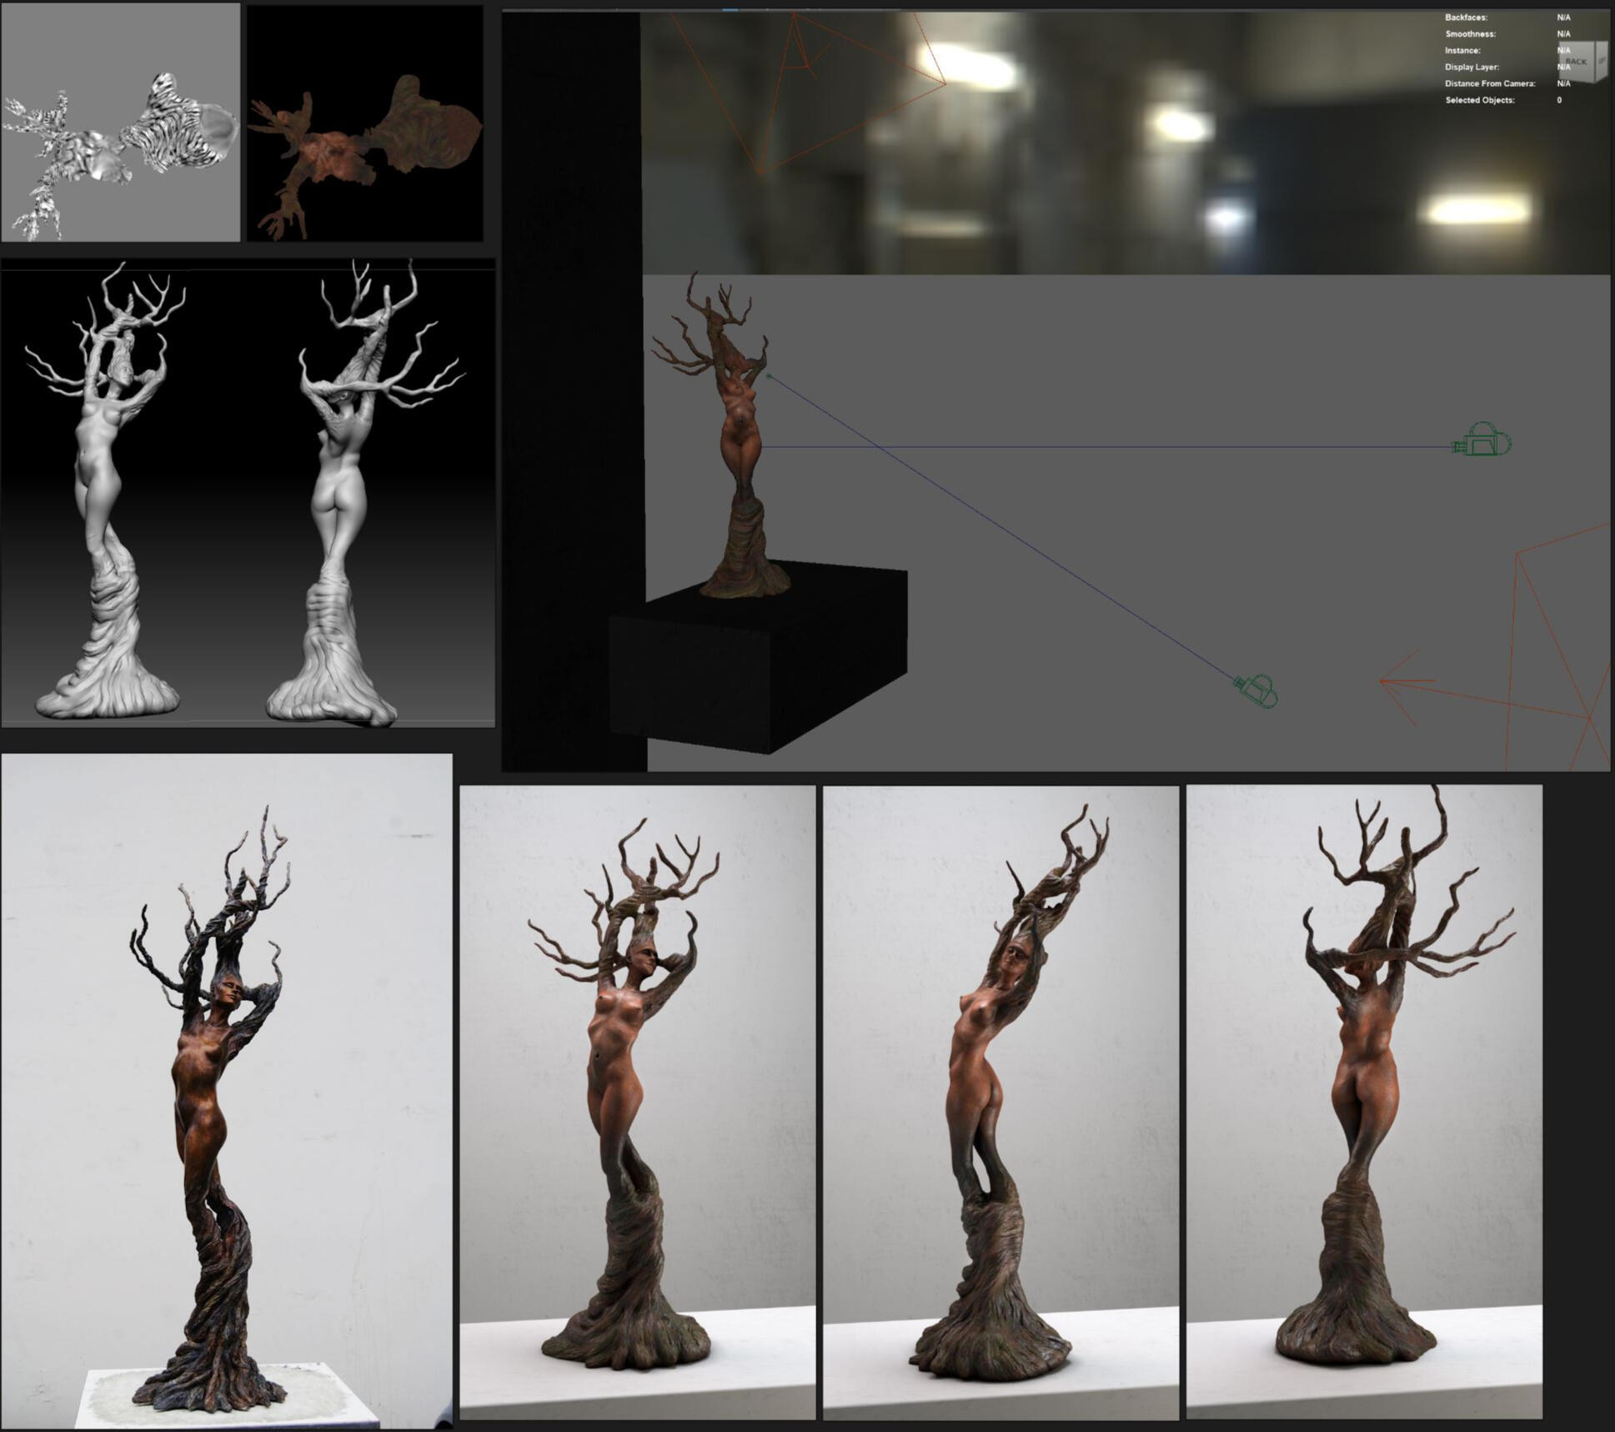1615x1432 pixels.
Task: Open the bronze sculpture reference photo
Action: (x=227, y=1091)
